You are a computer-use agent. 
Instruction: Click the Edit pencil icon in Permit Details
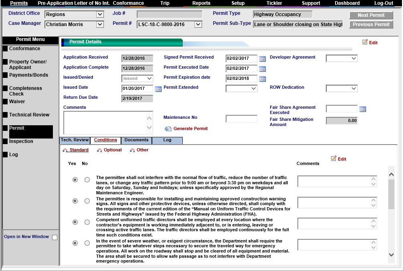pyautogui.click(x=365, y=42)
